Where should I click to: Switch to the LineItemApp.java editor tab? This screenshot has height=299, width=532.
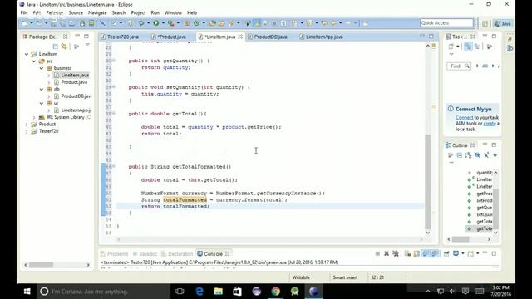[x=324, y=37]
